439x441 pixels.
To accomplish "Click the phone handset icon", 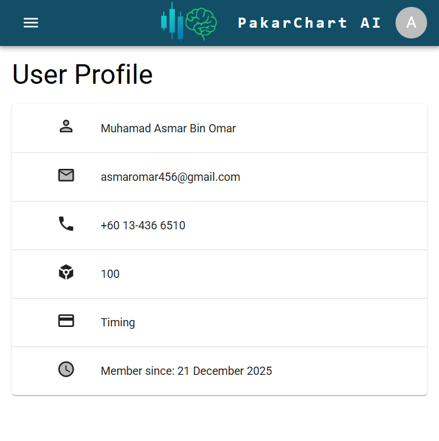I will tap(66, 224).
